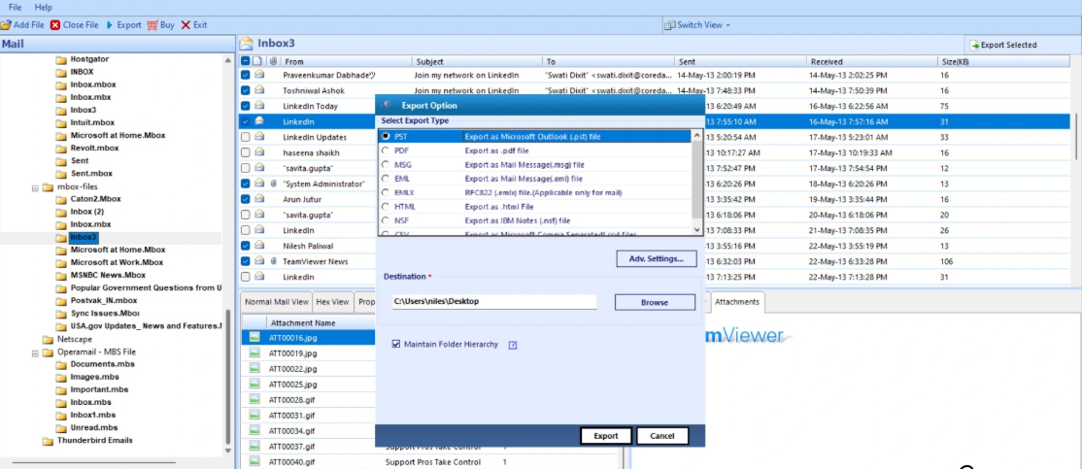Open the File menu

[x=16, y=7]
